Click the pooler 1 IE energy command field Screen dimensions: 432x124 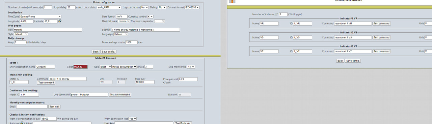68,79
